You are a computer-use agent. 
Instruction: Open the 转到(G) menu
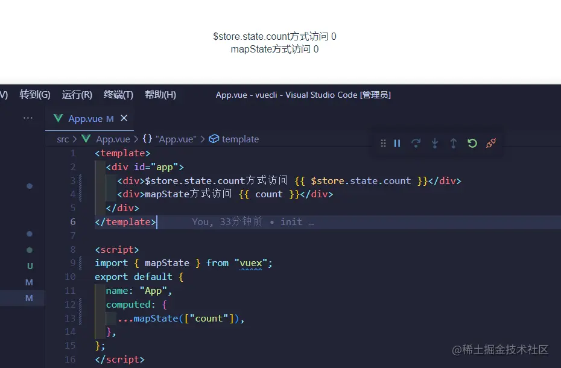[x=35, y=95]
